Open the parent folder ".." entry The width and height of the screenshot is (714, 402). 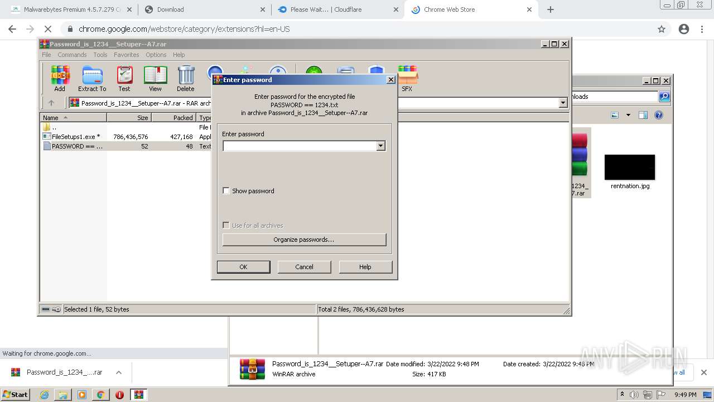coord(50,127)
